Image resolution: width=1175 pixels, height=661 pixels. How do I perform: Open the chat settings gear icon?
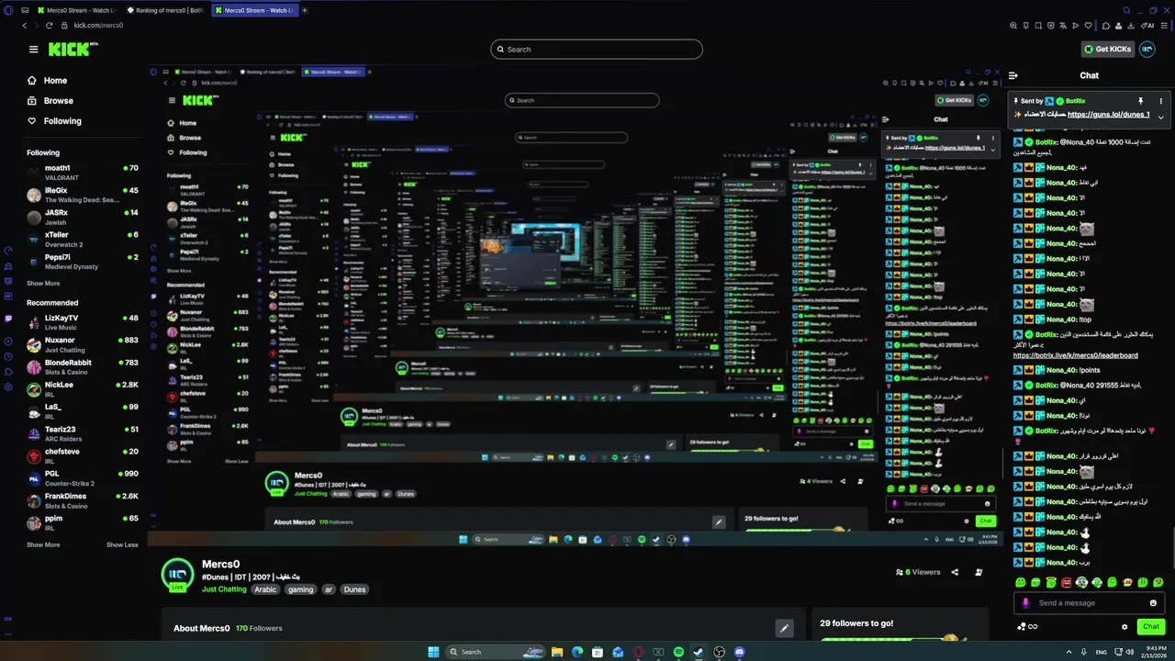(x=1125, y=627)
